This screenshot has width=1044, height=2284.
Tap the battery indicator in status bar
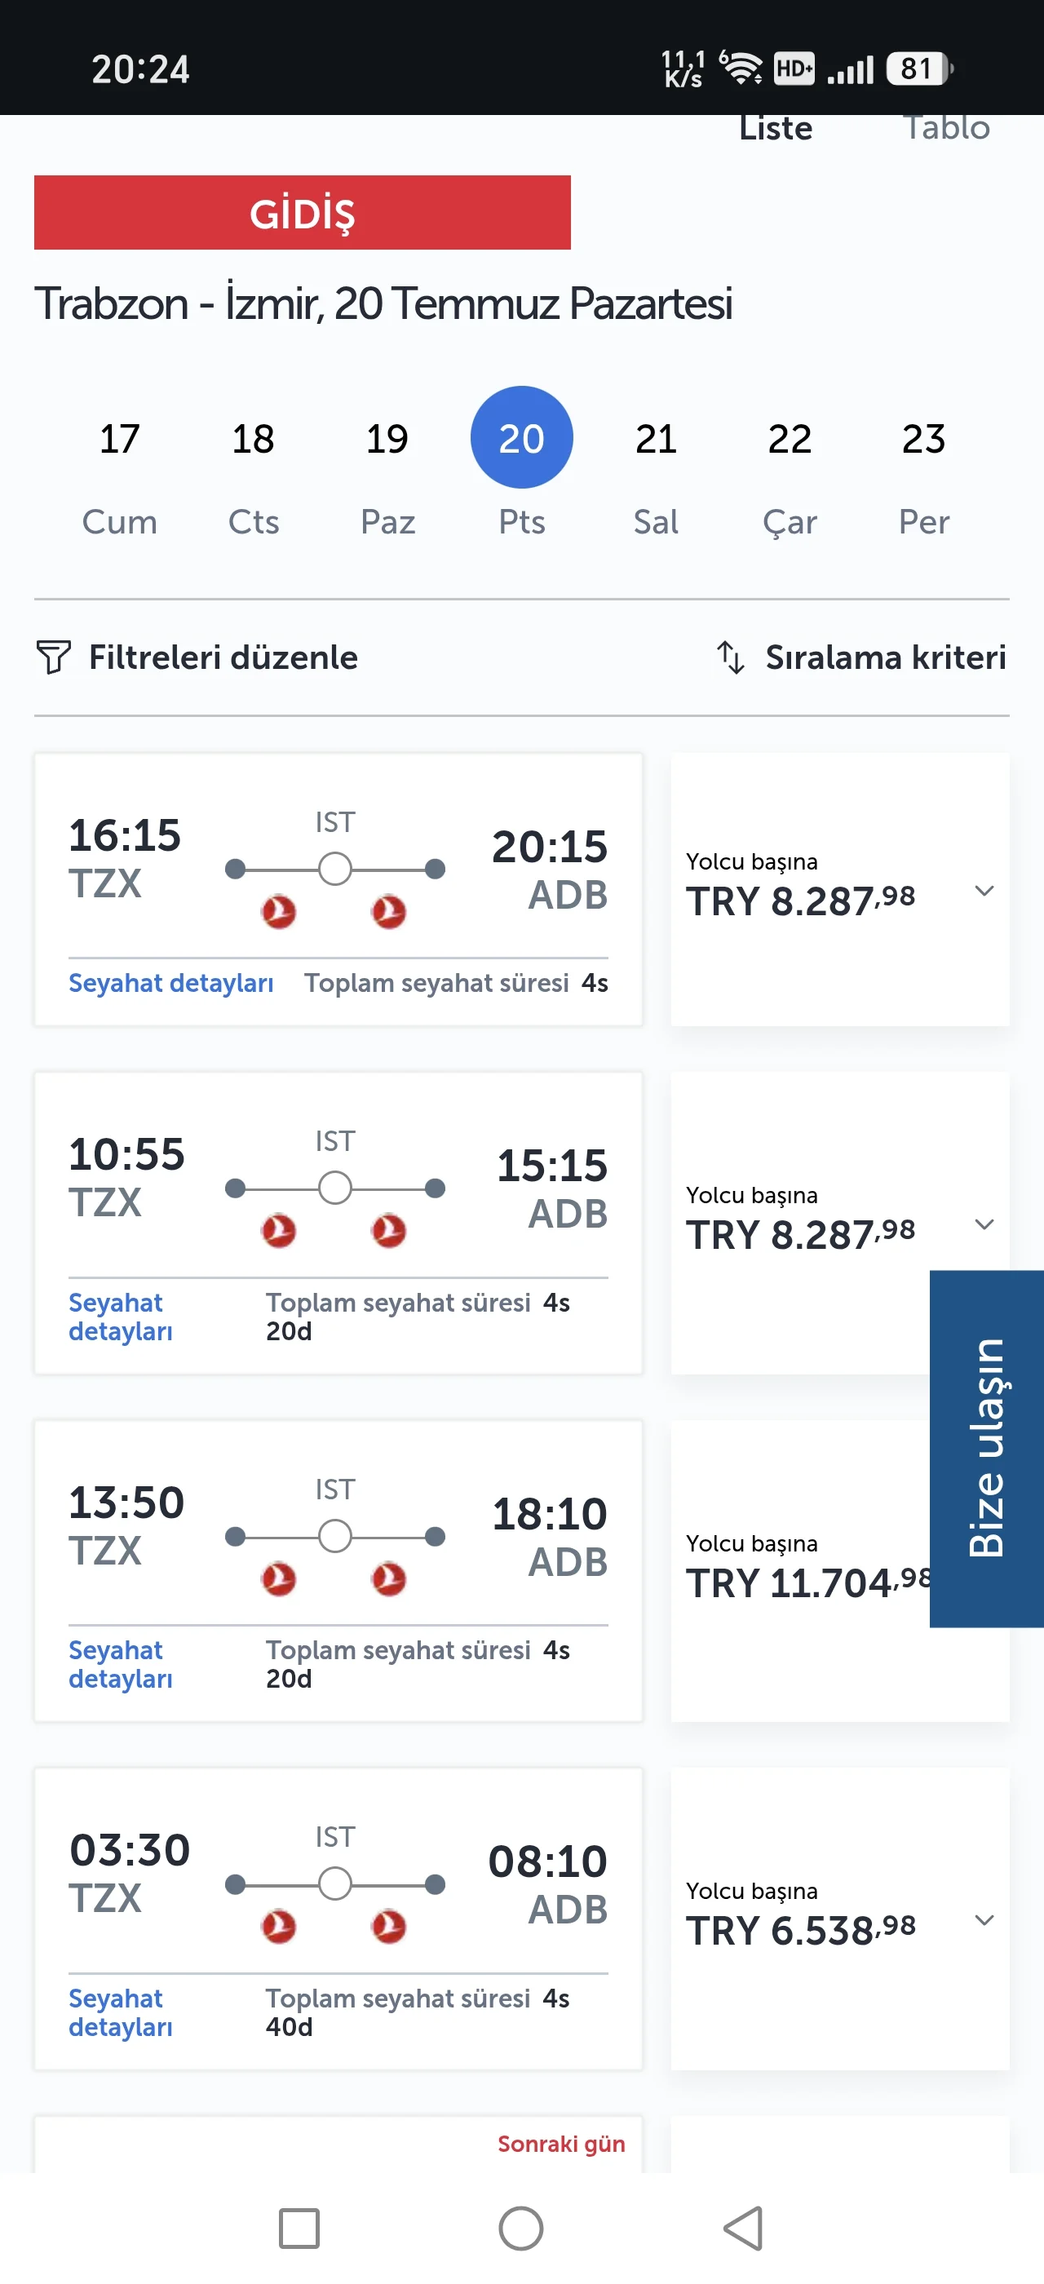[x=920, y=69]
